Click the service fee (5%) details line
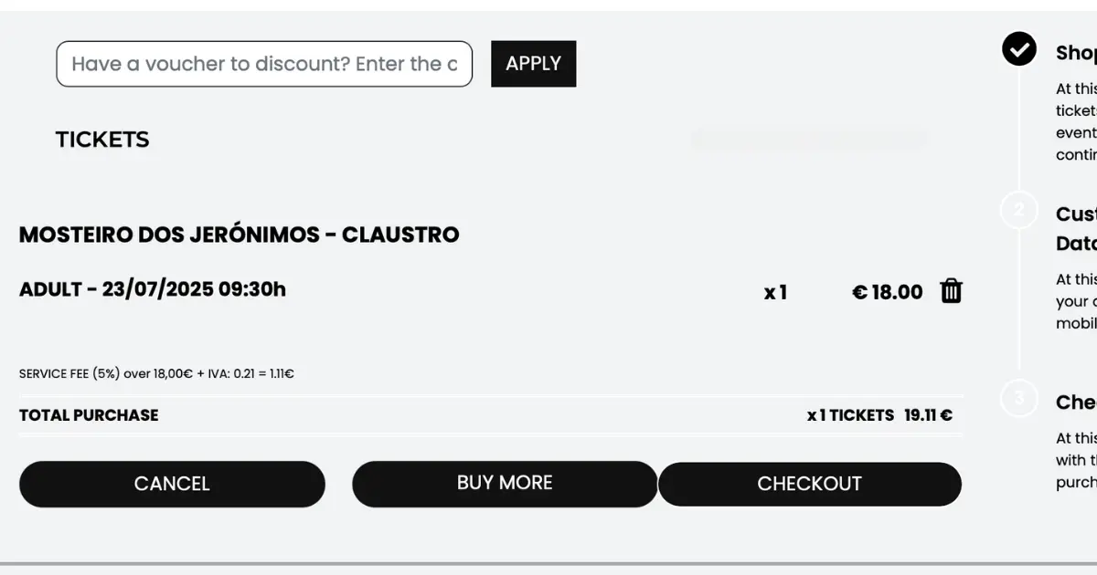1097x575 pixels. coord(156,373)
